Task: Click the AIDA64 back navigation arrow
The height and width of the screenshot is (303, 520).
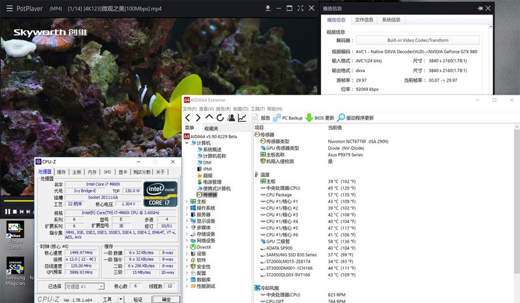Action: tap(187, 117)
